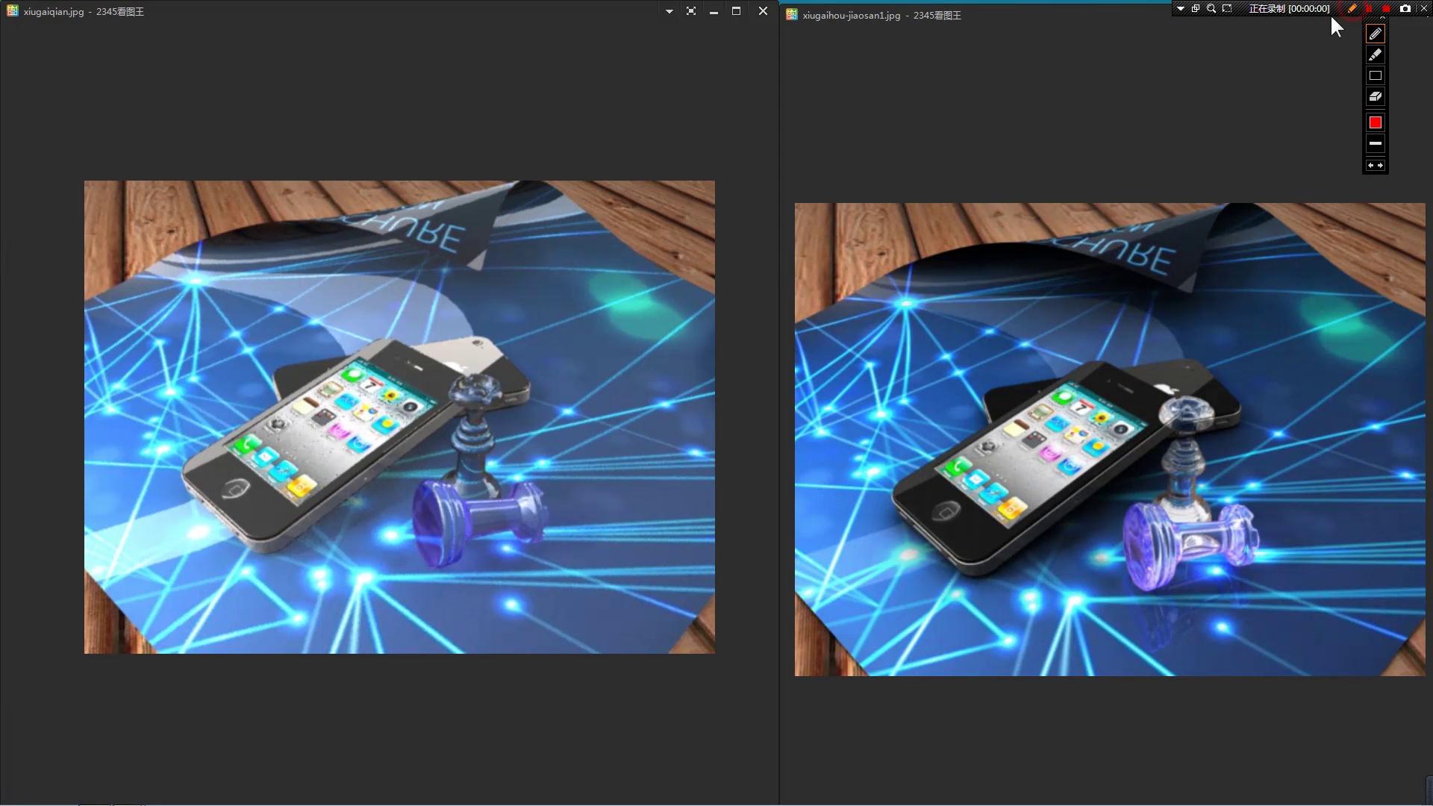Click the camera screenshot icon
Screen dimensions: 1433x806
(x=1405, y=9)
